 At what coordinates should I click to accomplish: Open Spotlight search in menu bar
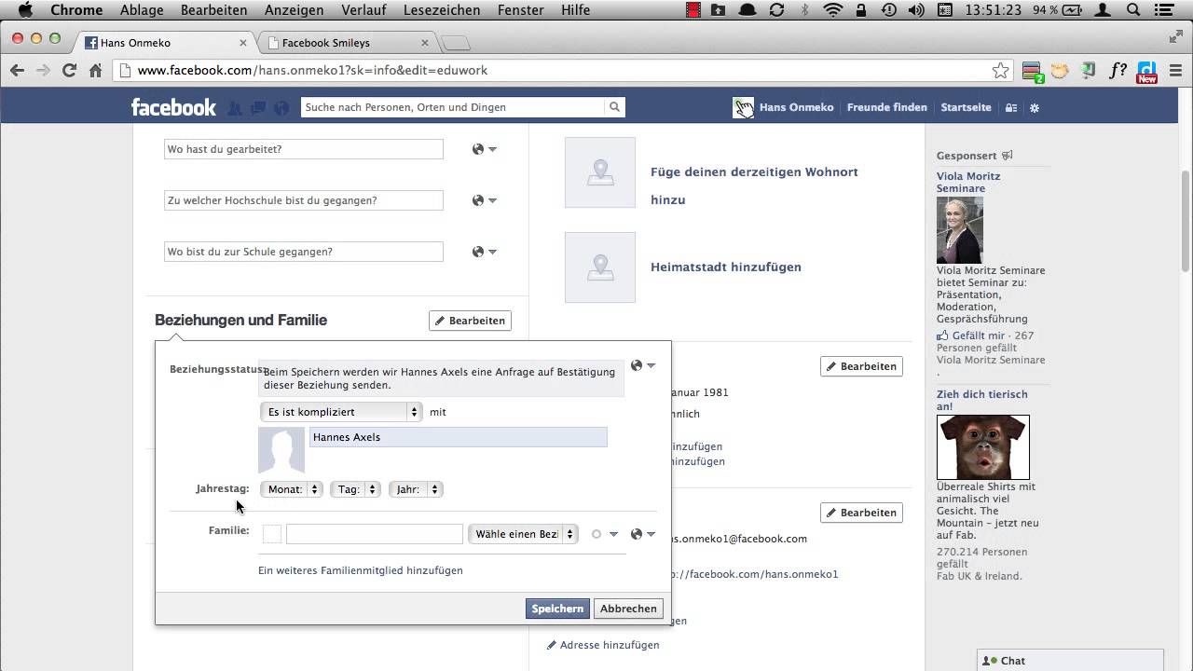pyautogui.click(x=1133, y=10)
